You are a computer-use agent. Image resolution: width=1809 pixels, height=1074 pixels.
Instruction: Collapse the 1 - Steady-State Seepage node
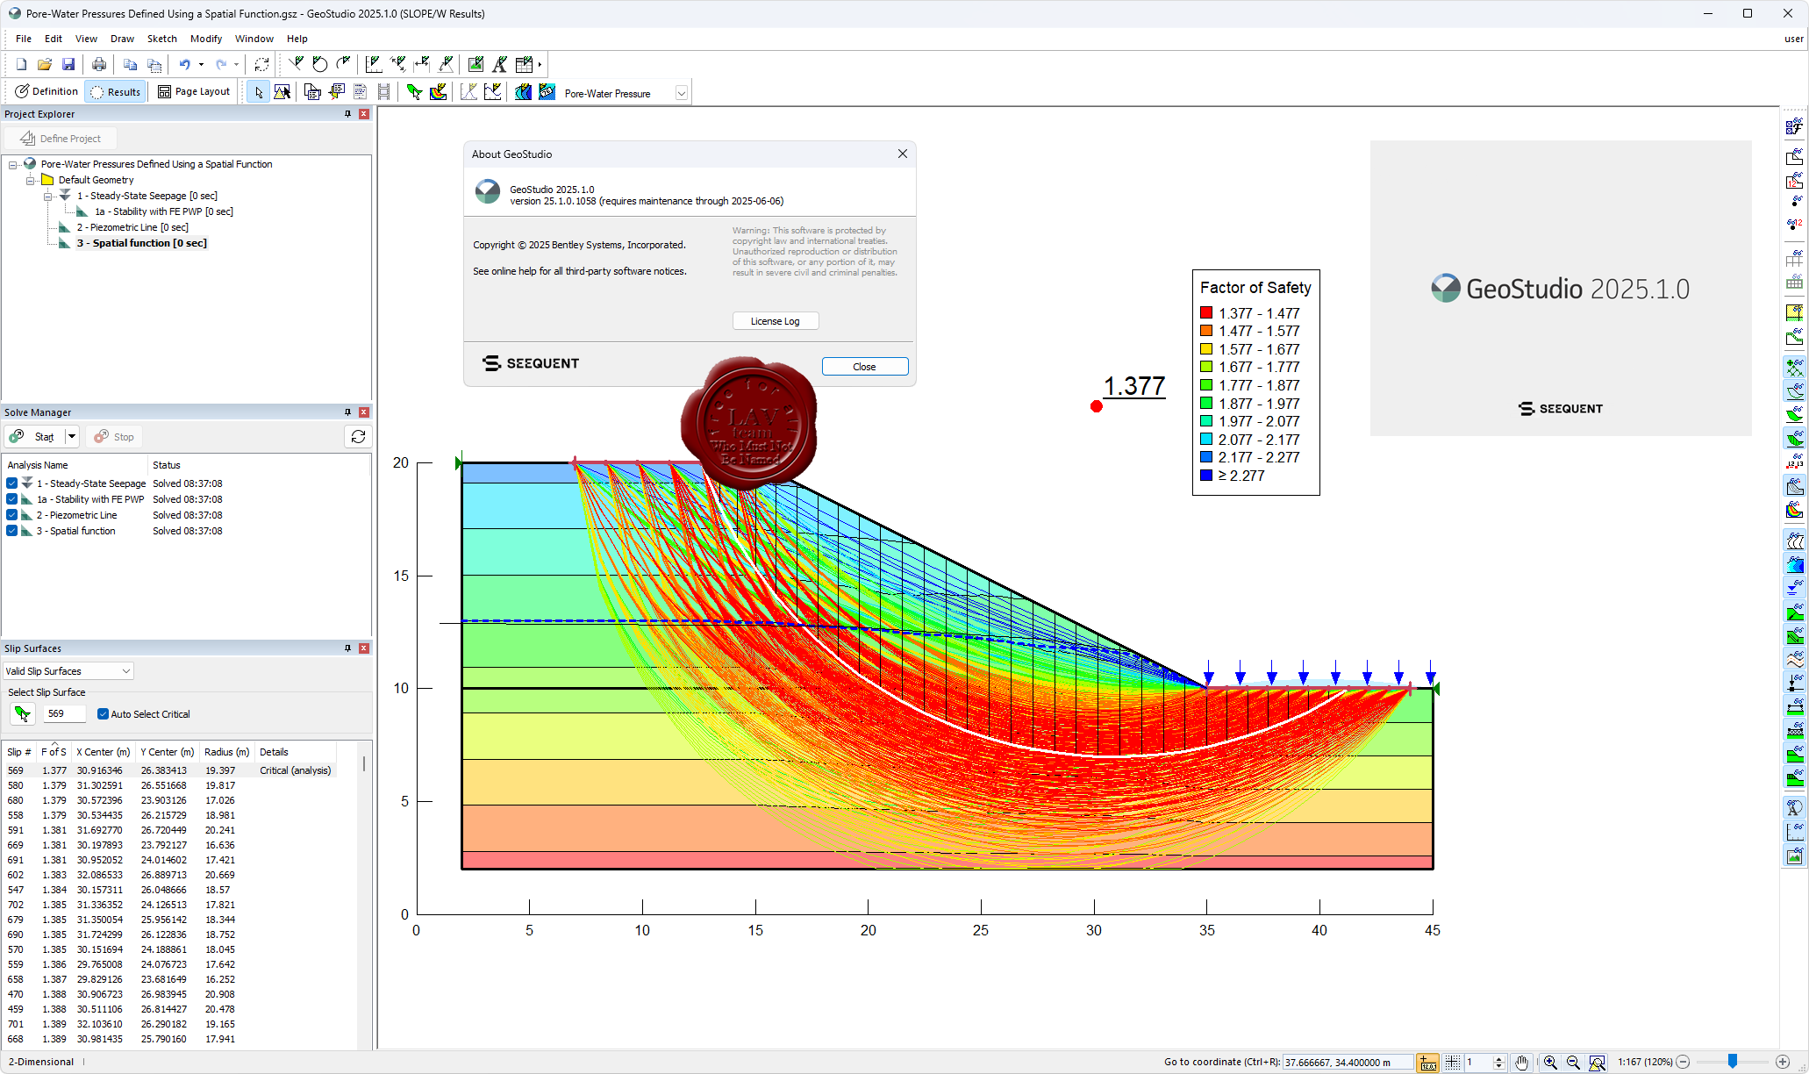point(48,196)
